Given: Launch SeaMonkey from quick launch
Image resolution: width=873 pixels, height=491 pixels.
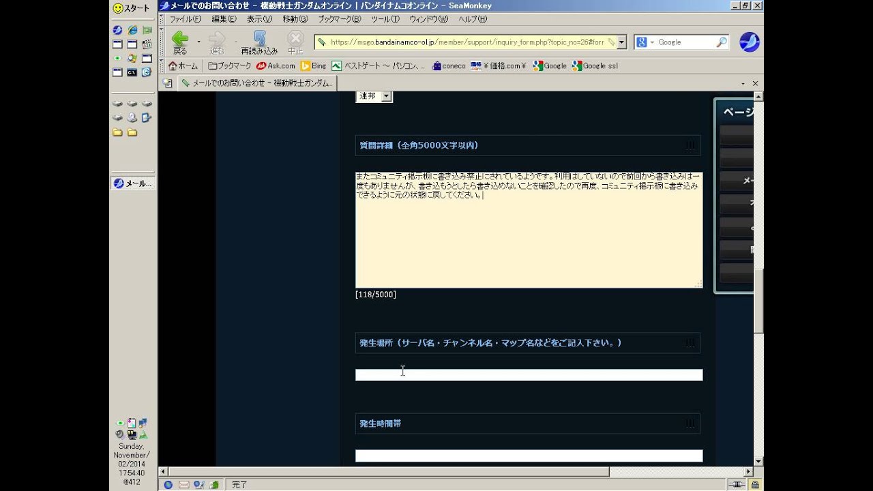Looking at the screenshot, I should [x=117, y=30].
